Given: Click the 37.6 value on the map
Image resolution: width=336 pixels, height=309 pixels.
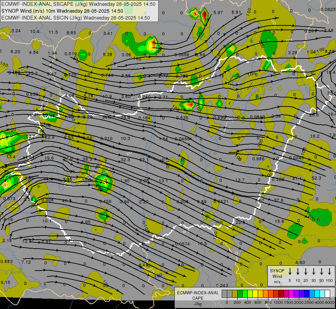Looking at the screenshot, I should click(x=279, y=200).
